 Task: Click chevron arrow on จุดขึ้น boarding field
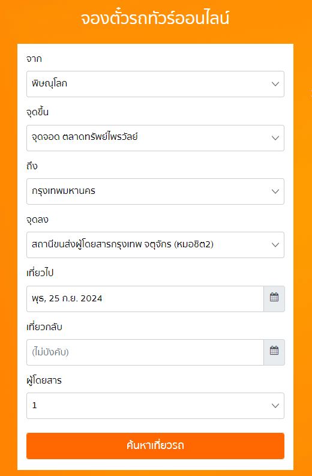[275, 138]
